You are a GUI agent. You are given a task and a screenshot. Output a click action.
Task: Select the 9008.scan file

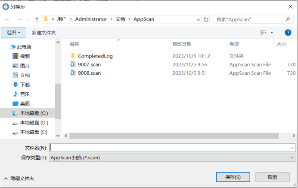(x=89, y=73)
